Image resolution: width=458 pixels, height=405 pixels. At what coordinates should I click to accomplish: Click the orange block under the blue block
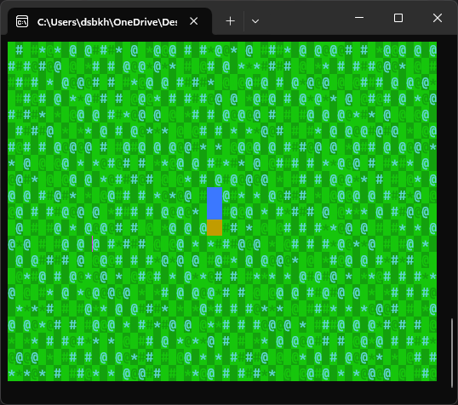215,227
